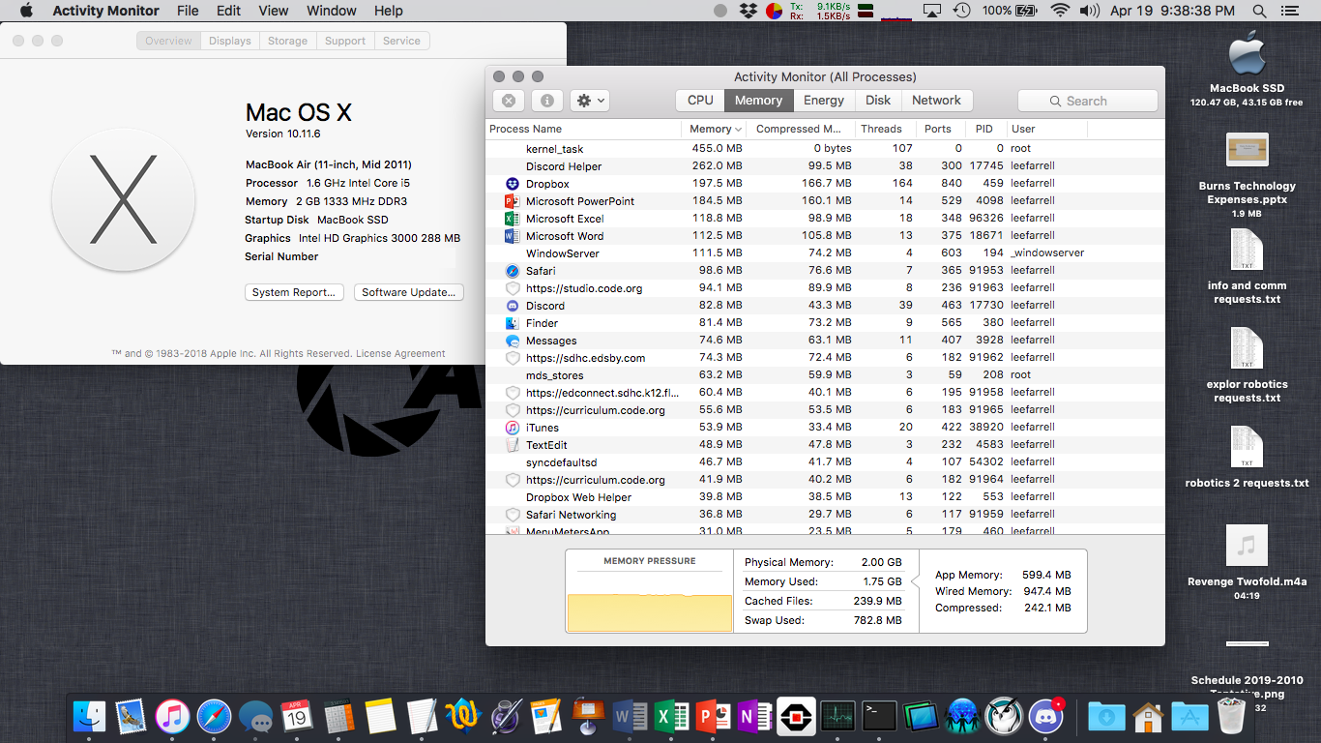
Task: Click the AirPlay display menu bar icon
Action: [x=932, y=11]
